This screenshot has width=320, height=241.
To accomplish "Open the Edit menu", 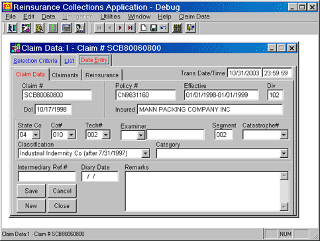I will click(x=28, y=17).
